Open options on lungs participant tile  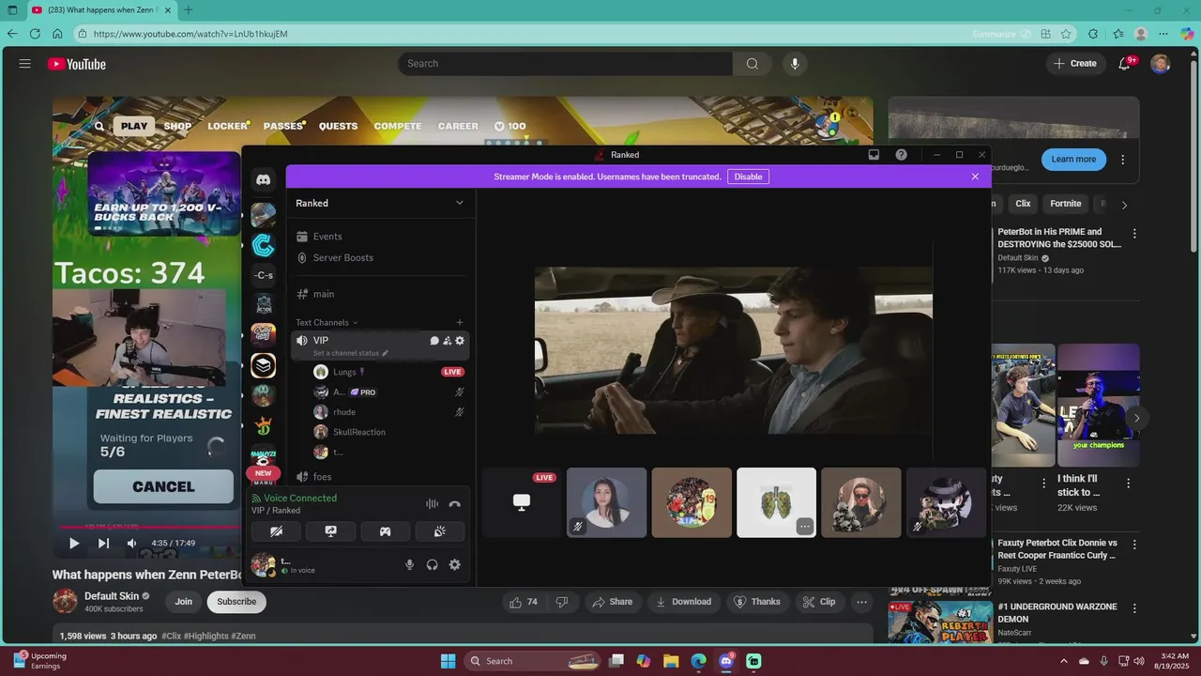point(804,527)
